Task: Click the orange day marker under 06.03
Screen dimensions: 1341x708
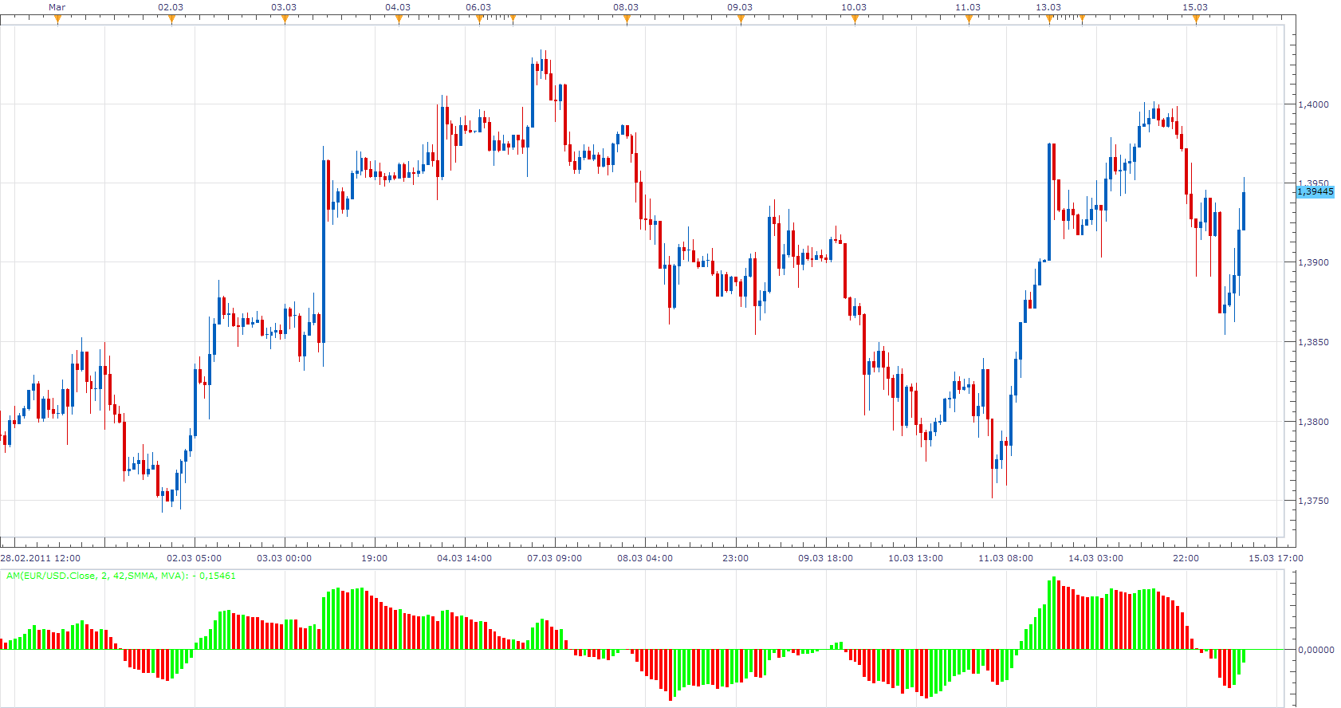Action: pos(479,20)
